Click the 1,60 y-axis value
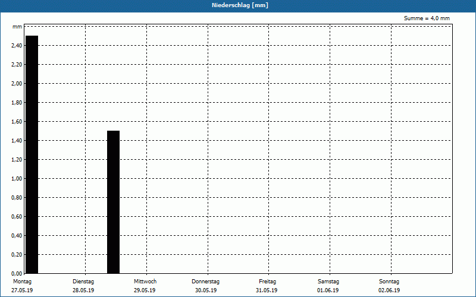 pyautogui.click(x=17, y=122)
